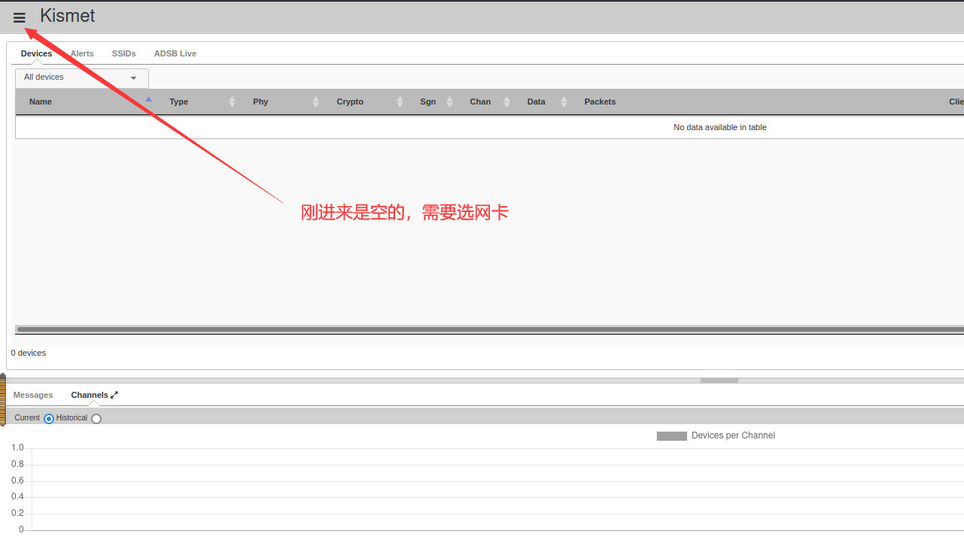
Task: Open the hamburger sidebar menu
Action: [20, 17]
